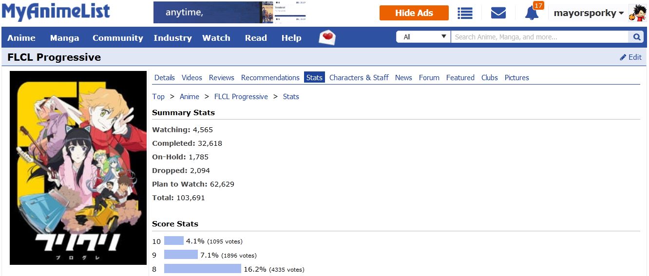Open the Manga navigation menu
649x276 pixels.
pos(64,38)
